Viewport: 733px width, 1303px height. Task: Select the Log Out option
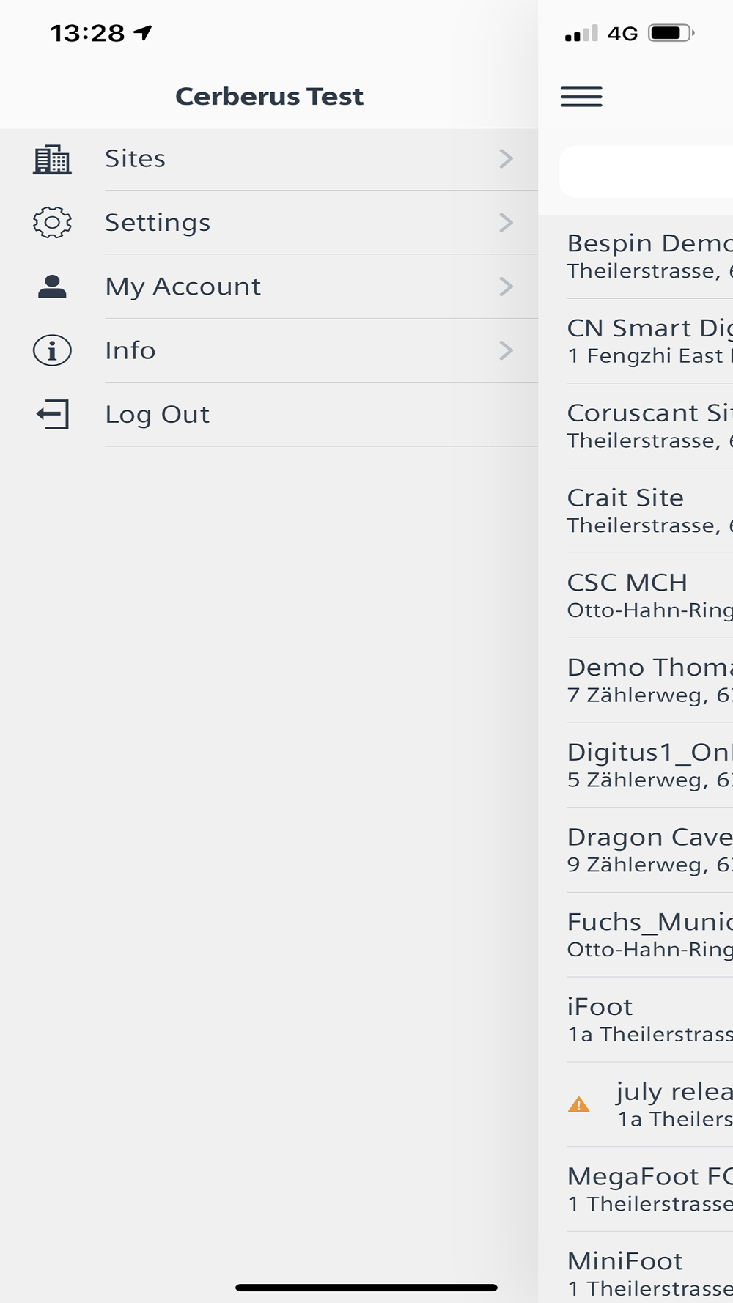[x=269, y=414]
